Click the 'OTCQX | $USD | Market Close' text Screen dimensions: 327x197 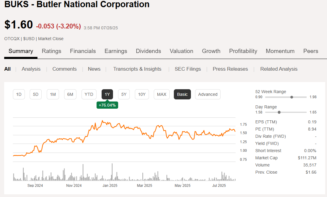click(34, 39)
